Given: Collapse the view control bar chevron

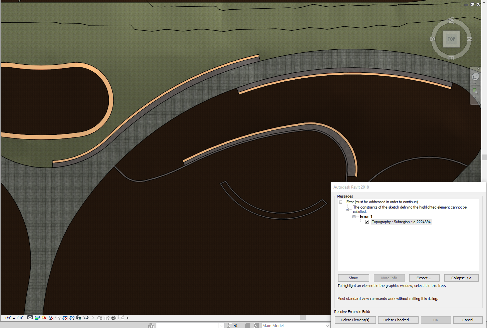Looking at the screenshot, I should click(x=128, y=318).
